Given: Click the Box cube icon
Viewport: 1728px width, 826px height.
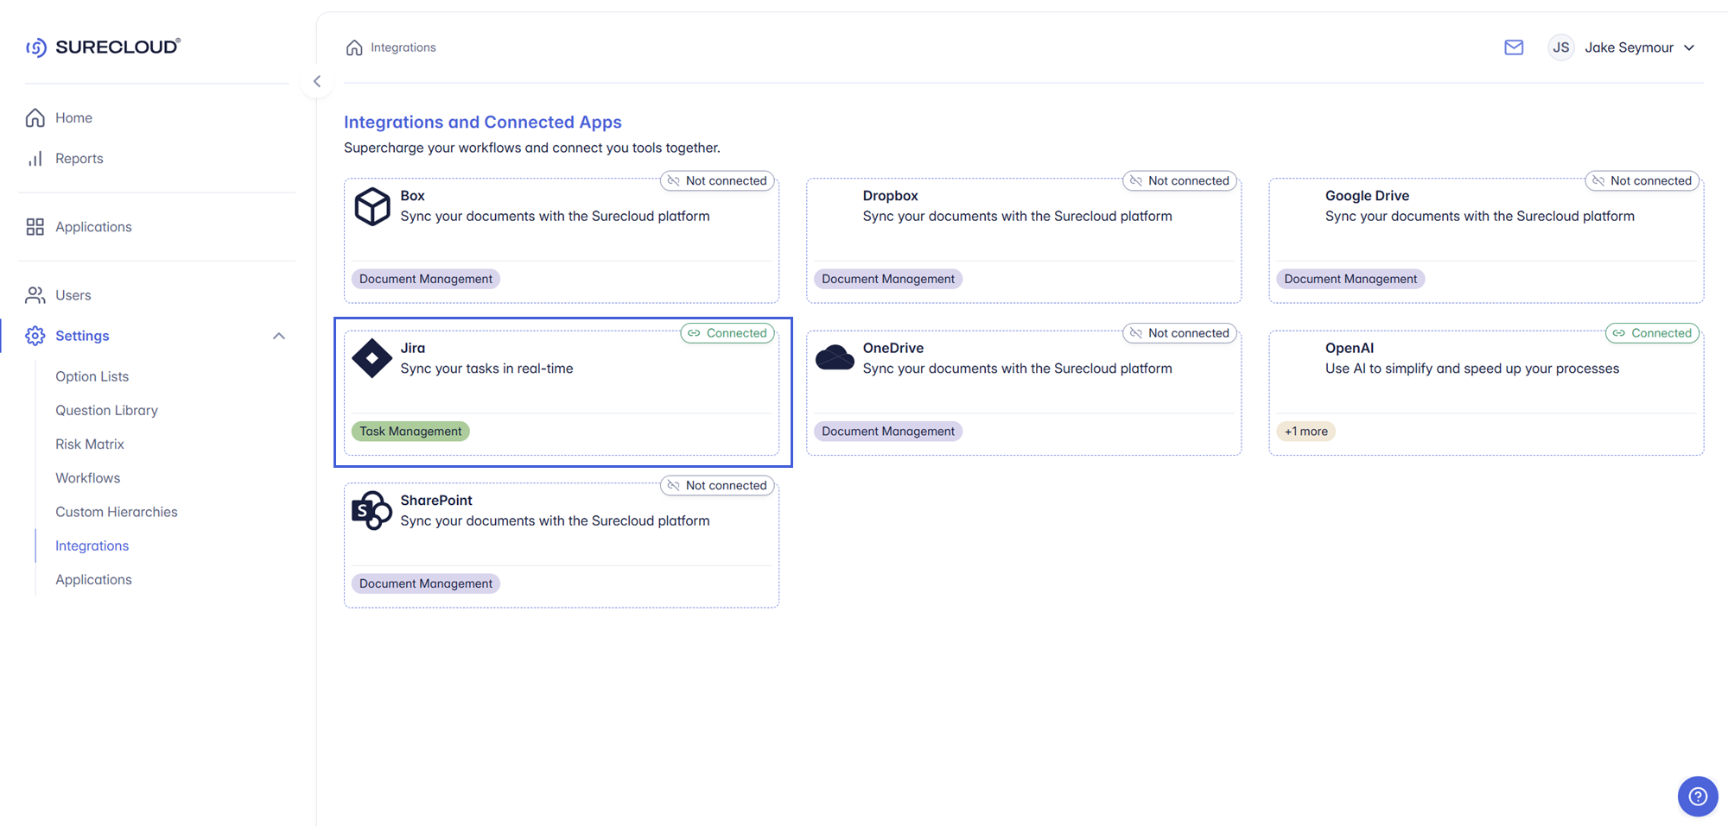Looking at the screenshot, I should tap(372, 206).
